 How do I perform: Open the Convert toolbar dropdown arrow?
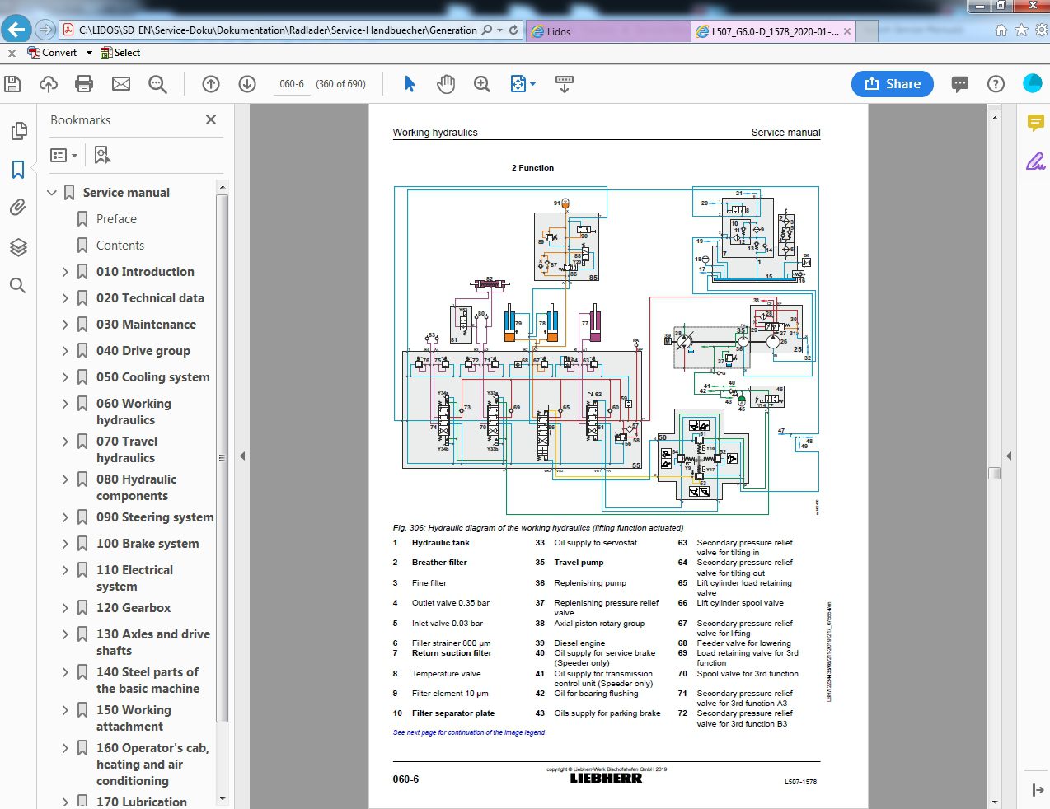[x=89, y=53]
